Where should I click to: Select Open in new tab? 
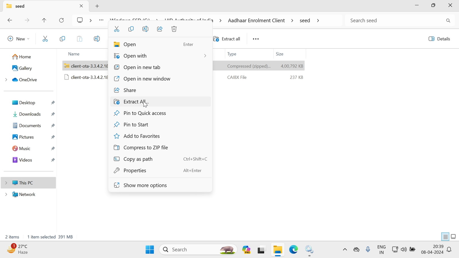point(160,67)
